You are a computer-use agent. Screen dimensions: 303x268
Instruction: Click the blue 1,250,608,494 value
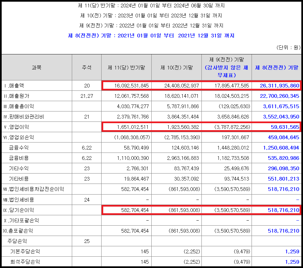pyautogui.click(x=281, y=148)
